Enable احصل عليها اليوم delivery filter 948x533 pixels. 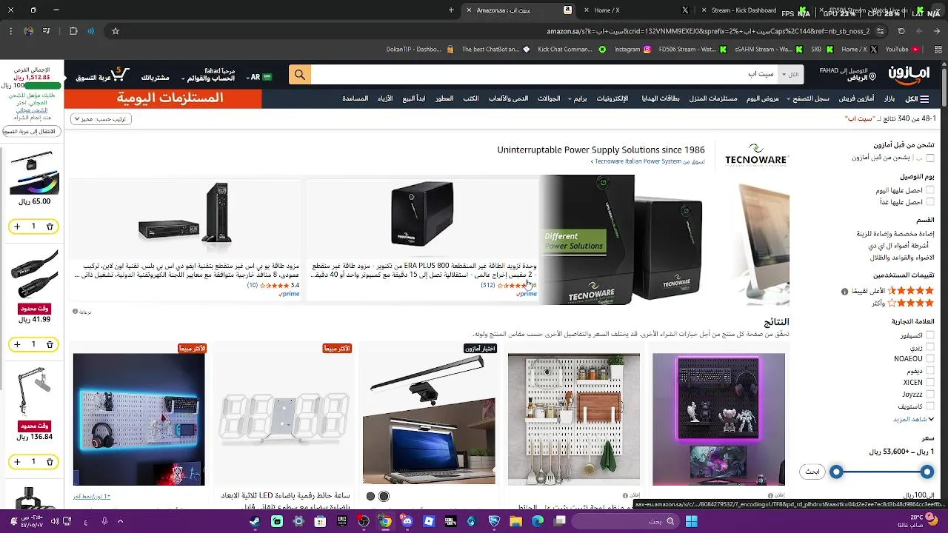(930, 190)
